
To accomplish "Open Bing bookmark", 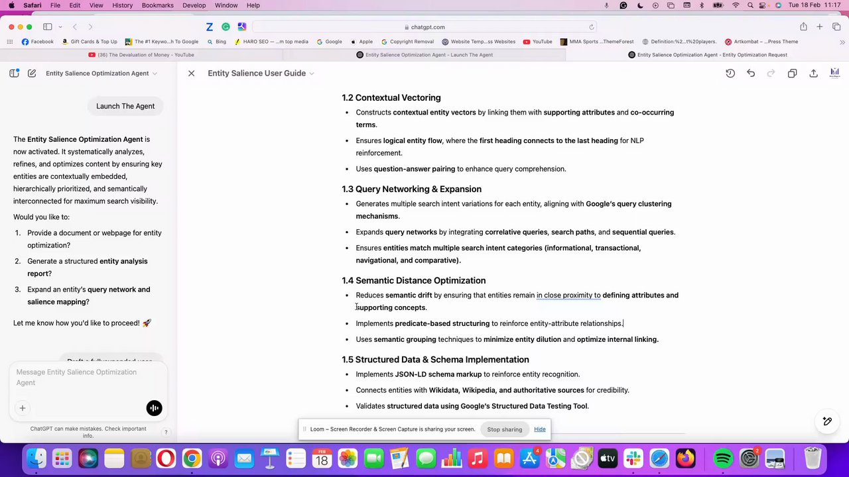I will click(216, 42).
